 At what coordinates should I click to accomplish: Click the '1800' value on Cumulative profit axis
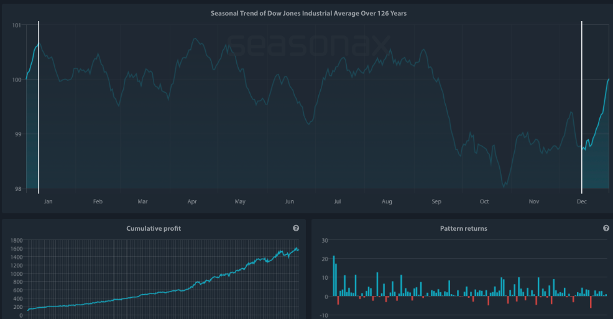pyautogui.click(x=16, y=241)
